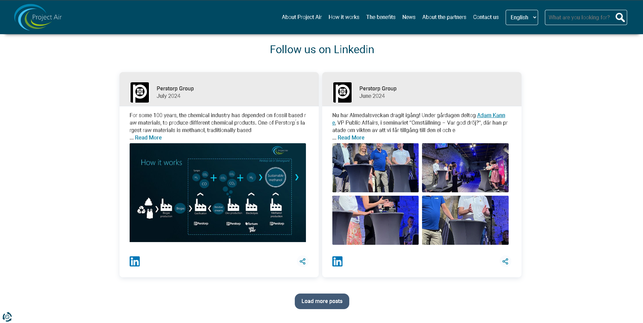643x323 pixels.
Task: Click Perstorp logo on June 2024 post
Action: (x=342, y=92)
